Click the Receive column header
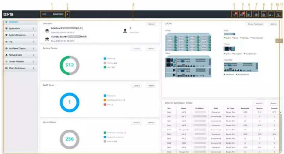The image size is (284, 154). (x=259, y=109)
